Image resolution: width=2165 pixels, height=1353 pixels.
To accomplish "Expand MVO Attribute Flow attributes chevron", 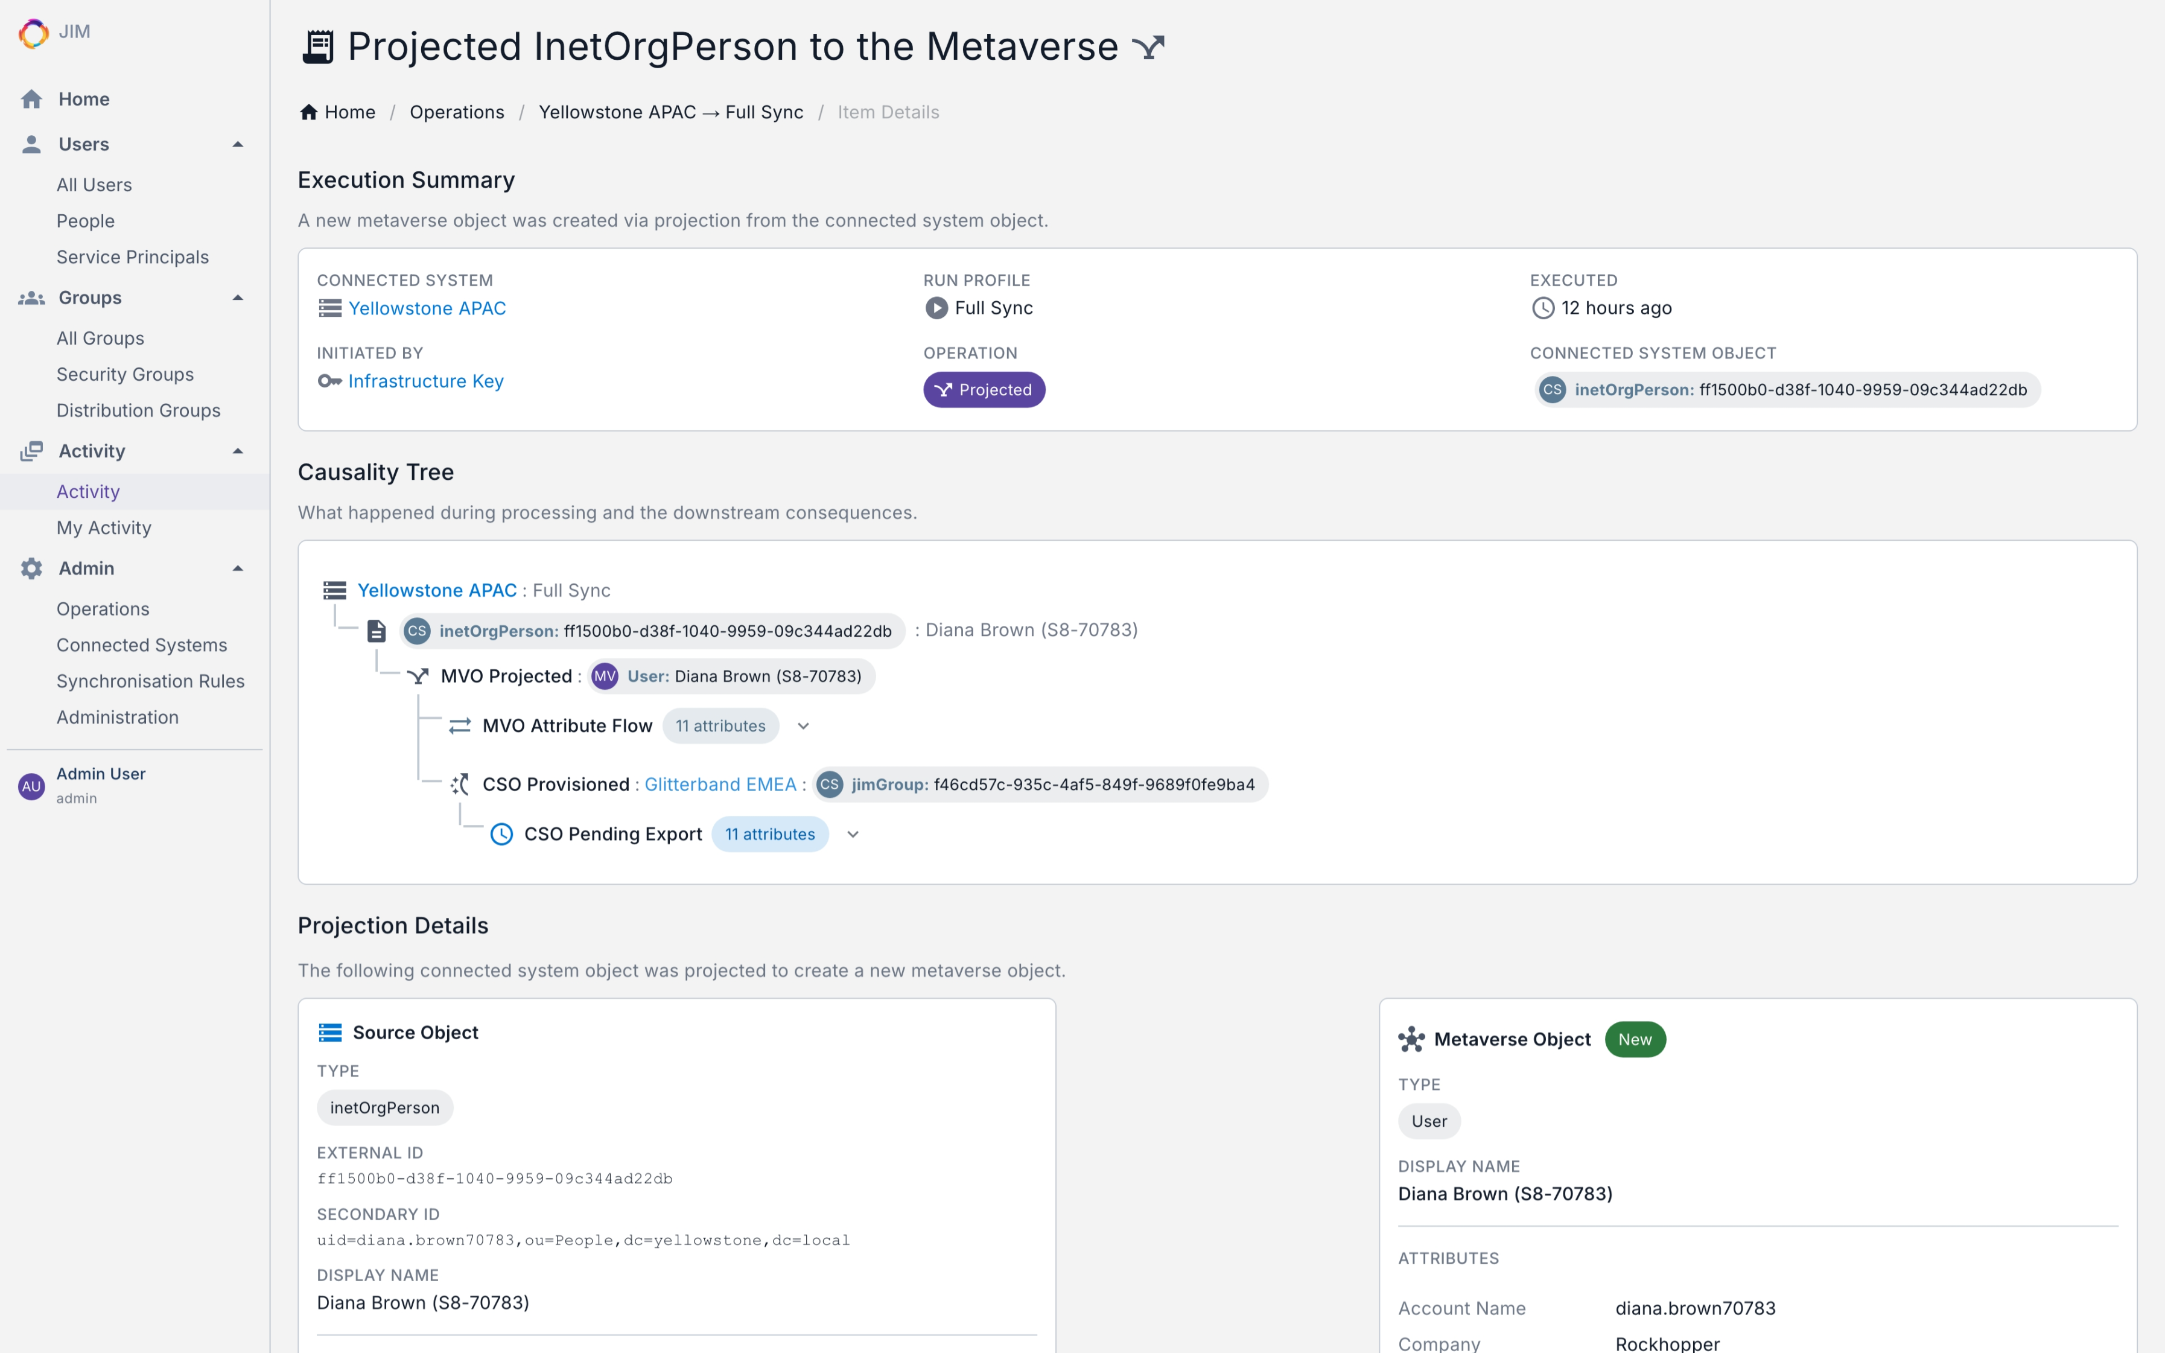I will click(x=803, y=726).
